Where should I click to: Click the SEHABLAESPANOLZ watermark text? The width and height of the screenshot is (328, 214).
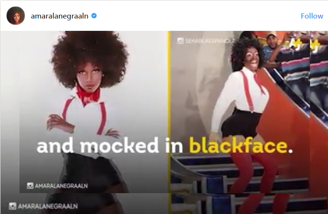pos(210,41)
